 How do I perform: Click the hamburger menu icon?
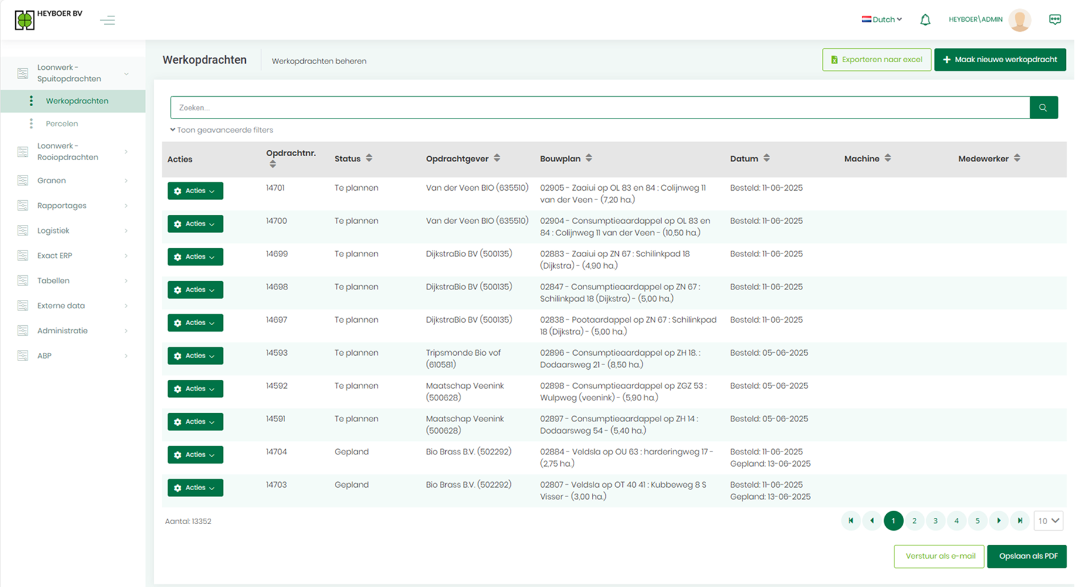point(107,21)
